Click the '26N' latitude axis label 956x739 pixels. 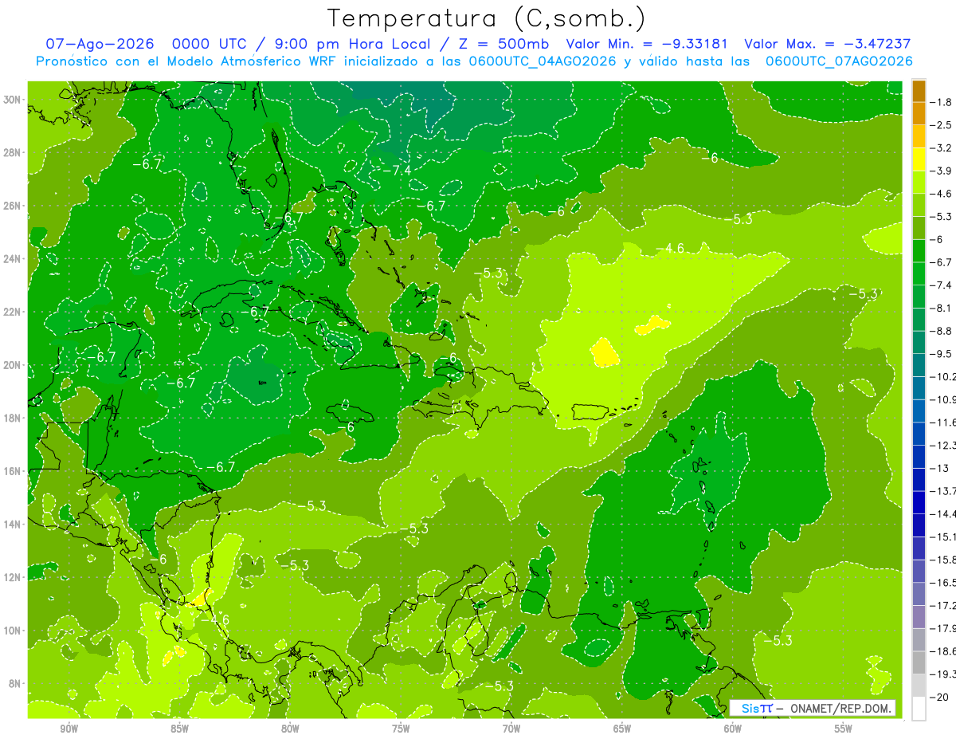pos(14,206)
